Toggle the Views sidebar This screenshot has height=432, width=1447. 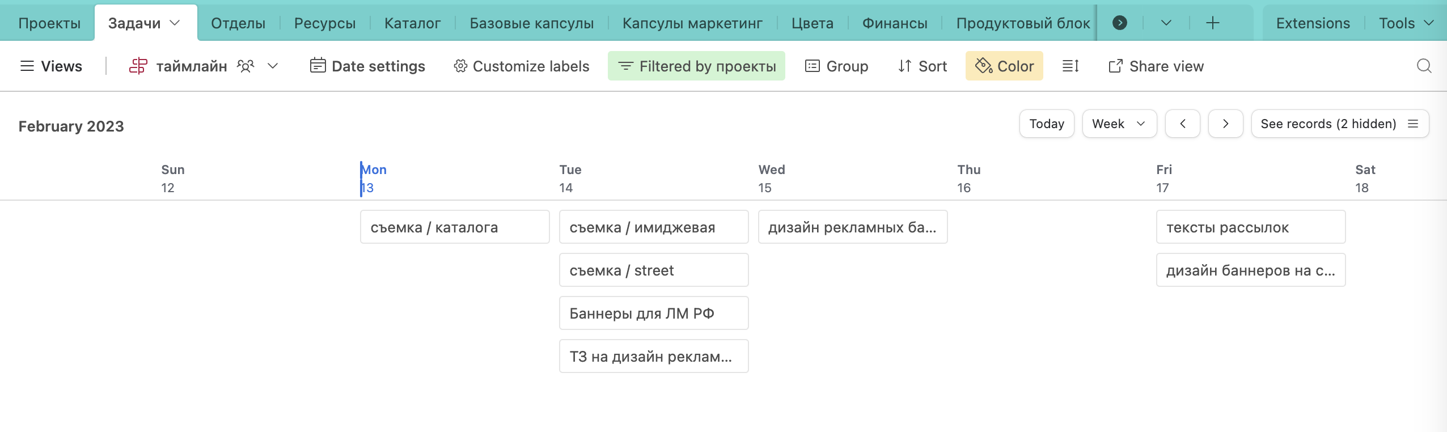pos(51,66)
